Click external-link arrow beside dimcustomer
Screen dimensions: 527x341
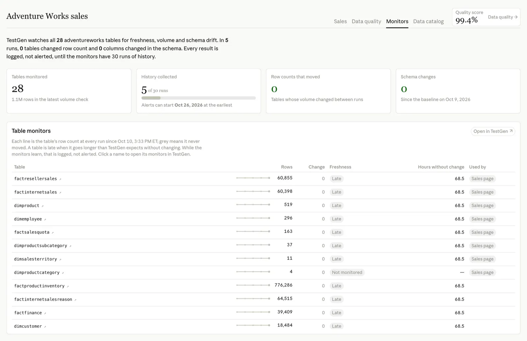[45, 327]
